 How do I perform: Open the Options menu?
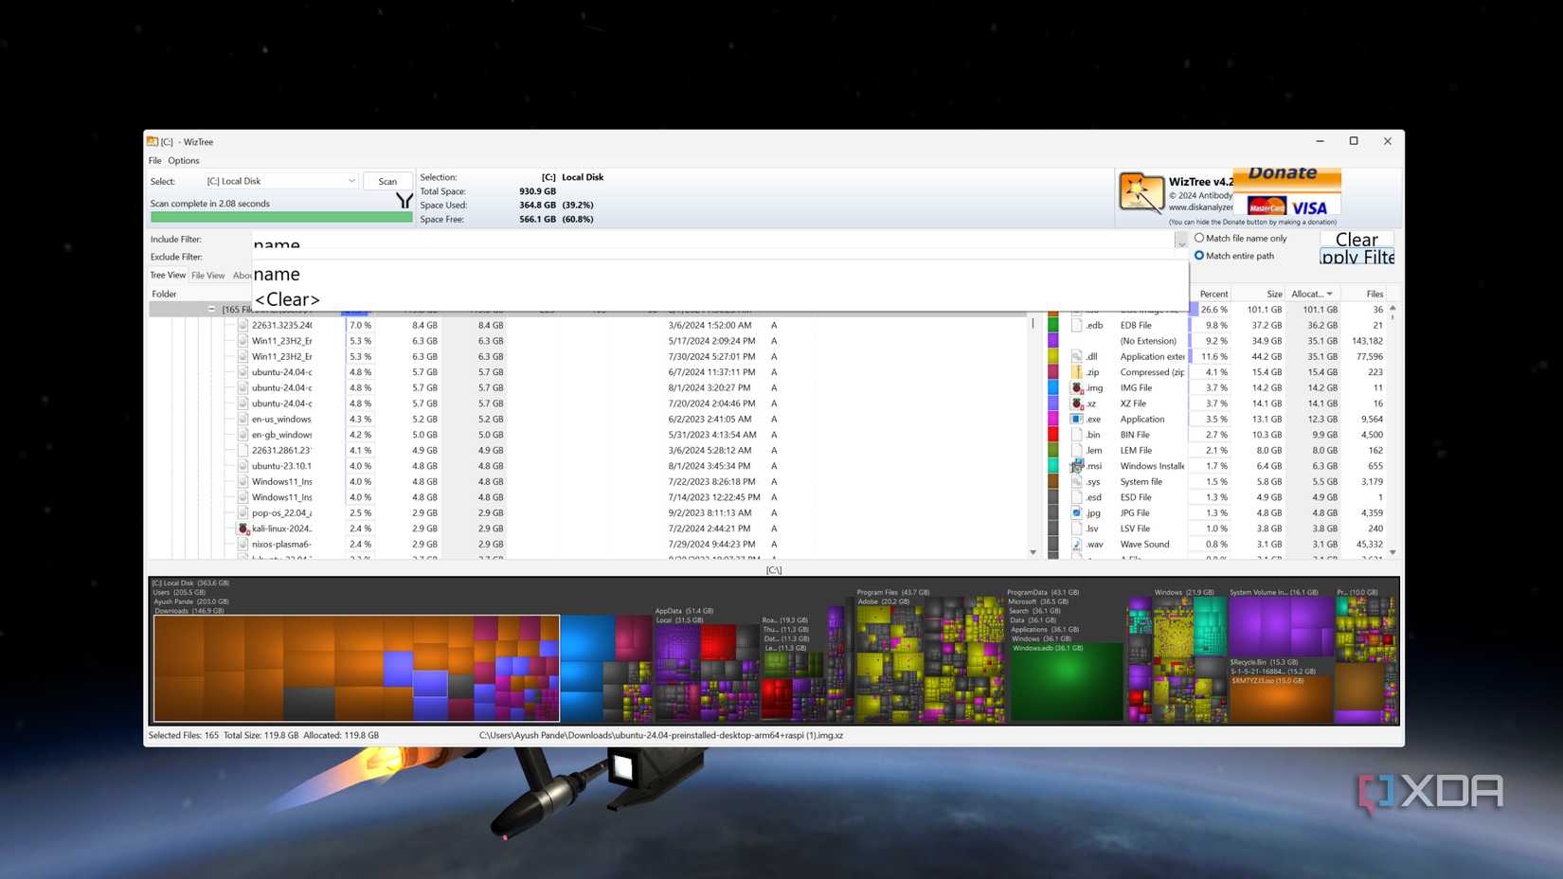click(x=182, y=160)
